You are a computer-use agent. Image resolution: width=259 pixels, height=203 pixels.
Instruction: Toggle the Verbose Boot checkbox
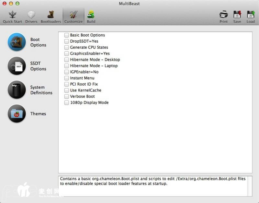(x=66, y=97)
